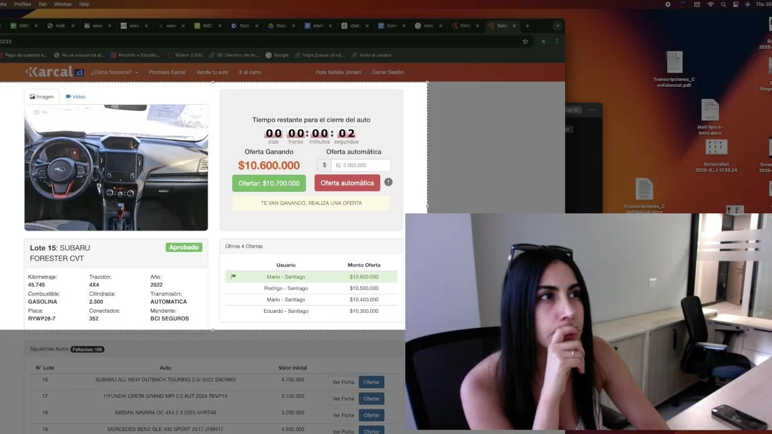Viewport: 772px width, 434px height.
Task: Select Transcripciones_Confidencial.docx on the desktop
Action: click(644, 197)
